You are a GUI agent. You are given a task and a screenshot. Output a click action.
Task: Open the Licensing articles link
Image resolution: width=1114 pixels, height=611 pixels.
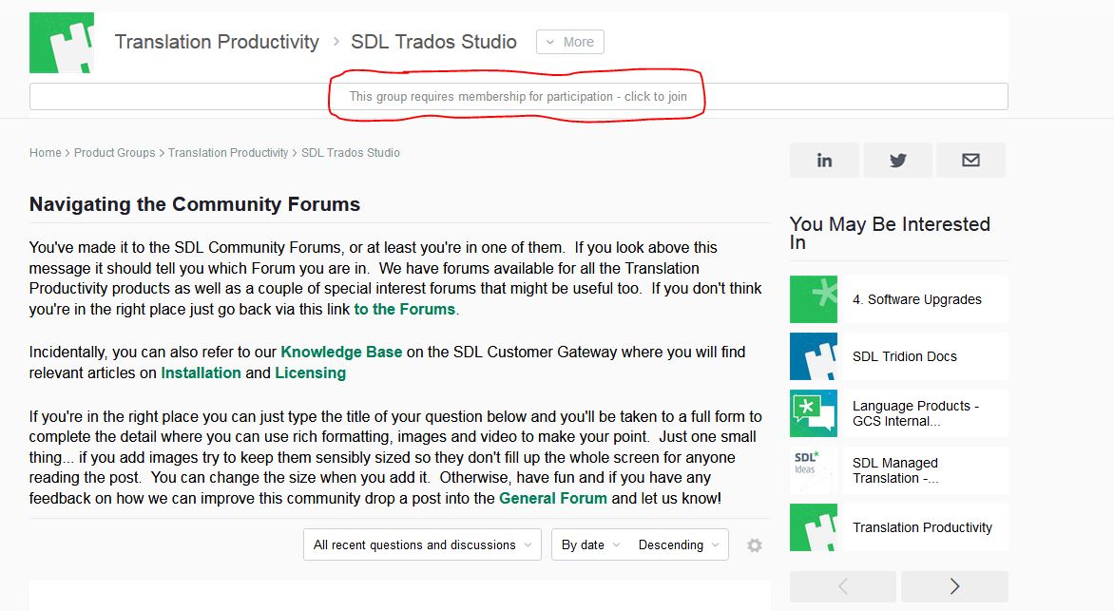tap(311, 373)
